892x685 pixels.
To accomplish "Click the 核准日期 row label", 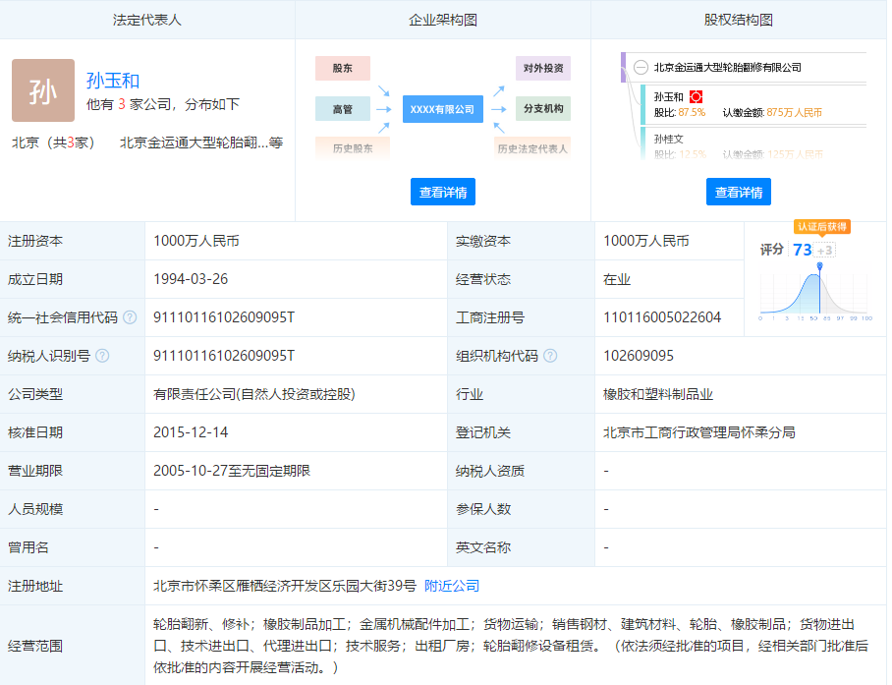I will pos(35,432).
